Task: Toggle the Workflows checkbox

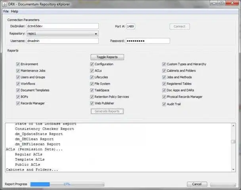Action: [18, 84]
